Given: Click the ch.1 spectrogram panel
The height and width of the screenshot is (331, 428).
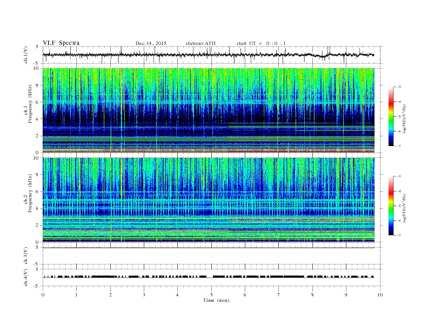Looking at the screenshot, I should click(209, 110).
